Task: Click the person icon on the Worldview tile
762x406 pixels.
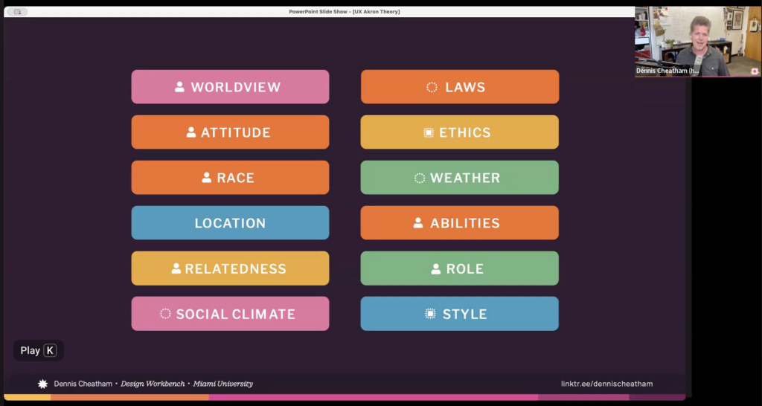Action: 179,87
